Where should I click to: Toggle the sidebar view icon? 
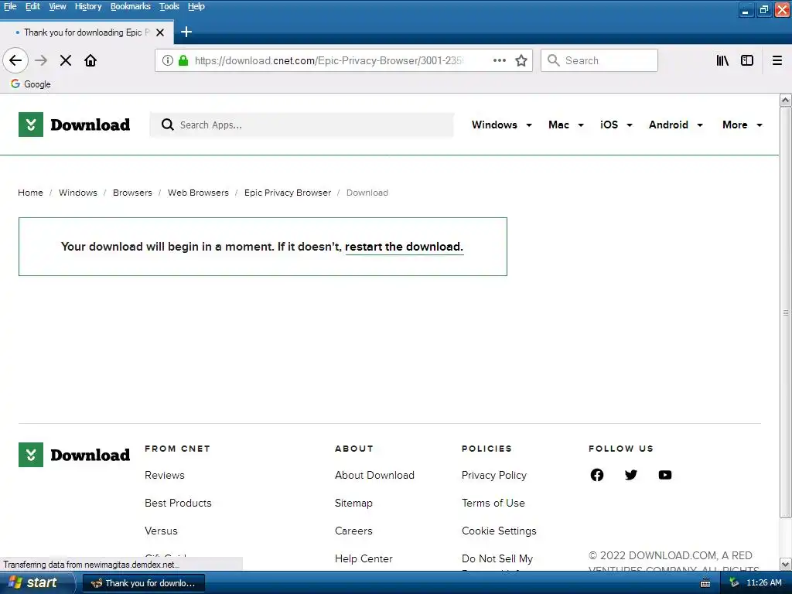coord(747,60)
